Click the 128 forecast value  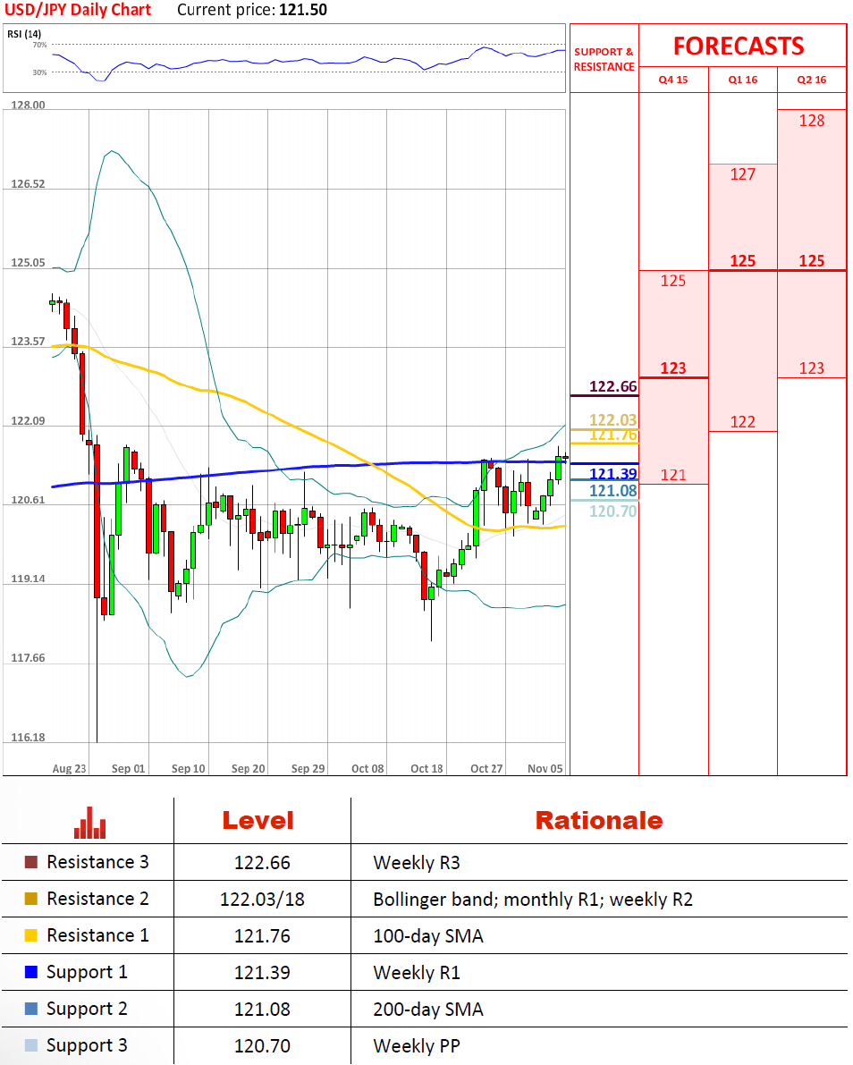(x=812, y=121)
